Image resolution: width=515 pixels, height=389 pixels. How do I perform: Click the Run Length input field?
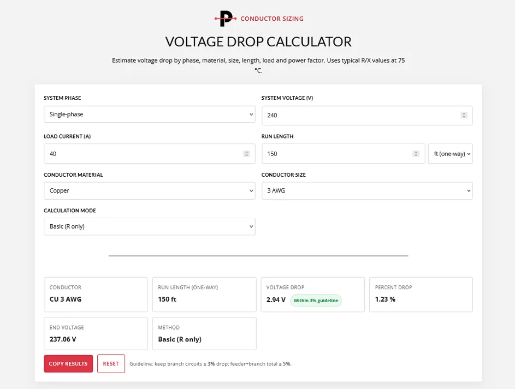point(343,153)
